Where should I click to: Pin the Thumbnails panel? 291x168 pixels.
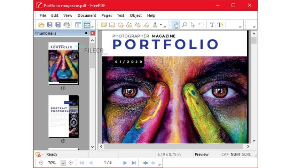pyautogui.click(x=86, y=33)
